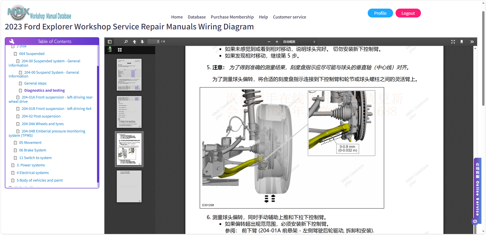Open the PDF tools double-chevron menu
The image size is (486, 235).
[x=472, y=42]
